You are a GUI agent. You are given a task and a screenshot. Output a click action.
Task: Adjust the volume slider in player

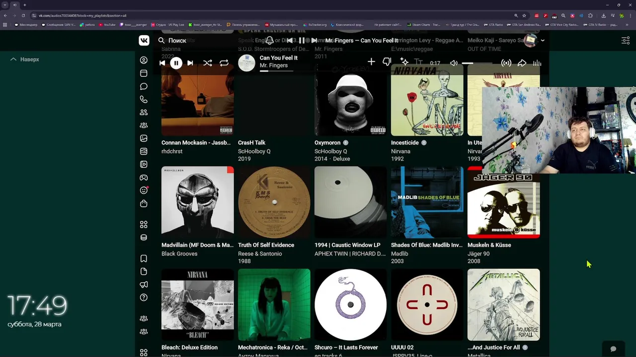point(476,63)
